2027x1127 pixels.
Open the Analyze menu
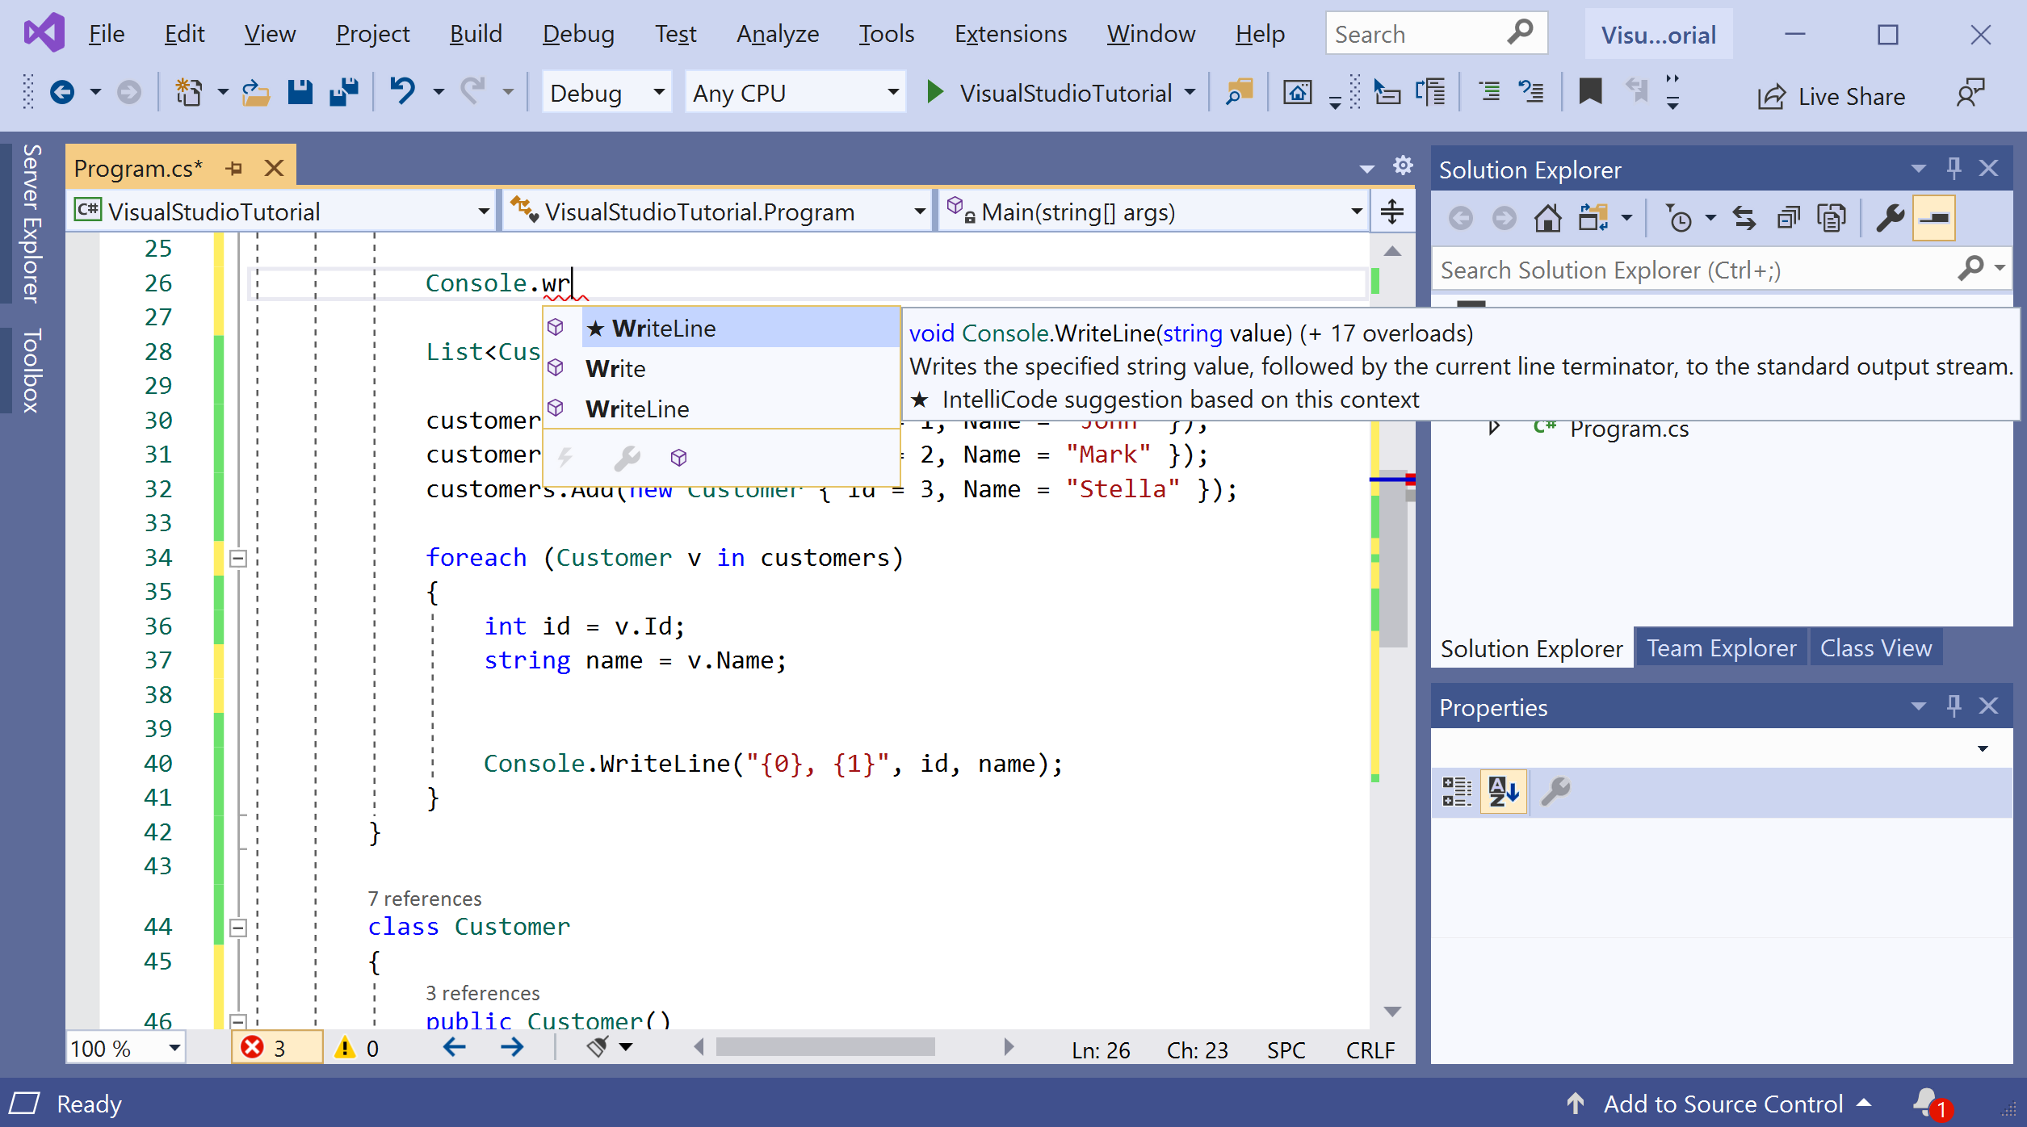point(777,34)
